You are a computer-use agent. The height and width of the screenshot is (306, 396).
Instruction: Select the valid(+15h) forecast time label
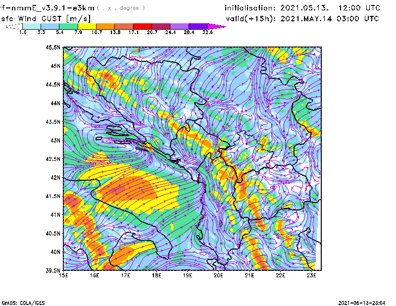click(252, 19)
